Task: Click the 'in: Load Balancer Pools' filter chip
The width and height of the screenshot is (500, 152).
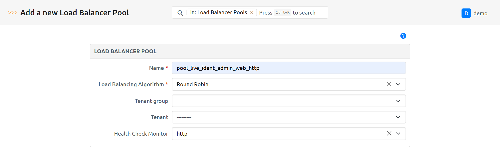Action: pos(218,12)
